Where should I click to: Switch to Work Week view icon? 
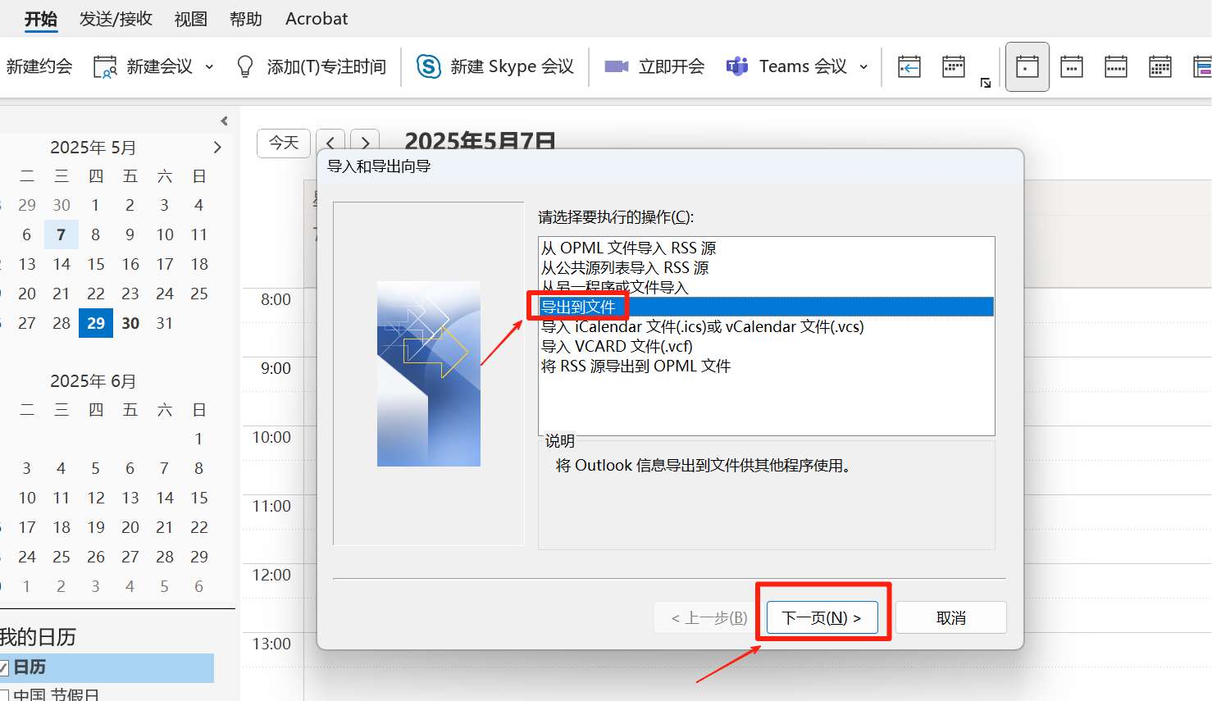tap(1071, 66)
